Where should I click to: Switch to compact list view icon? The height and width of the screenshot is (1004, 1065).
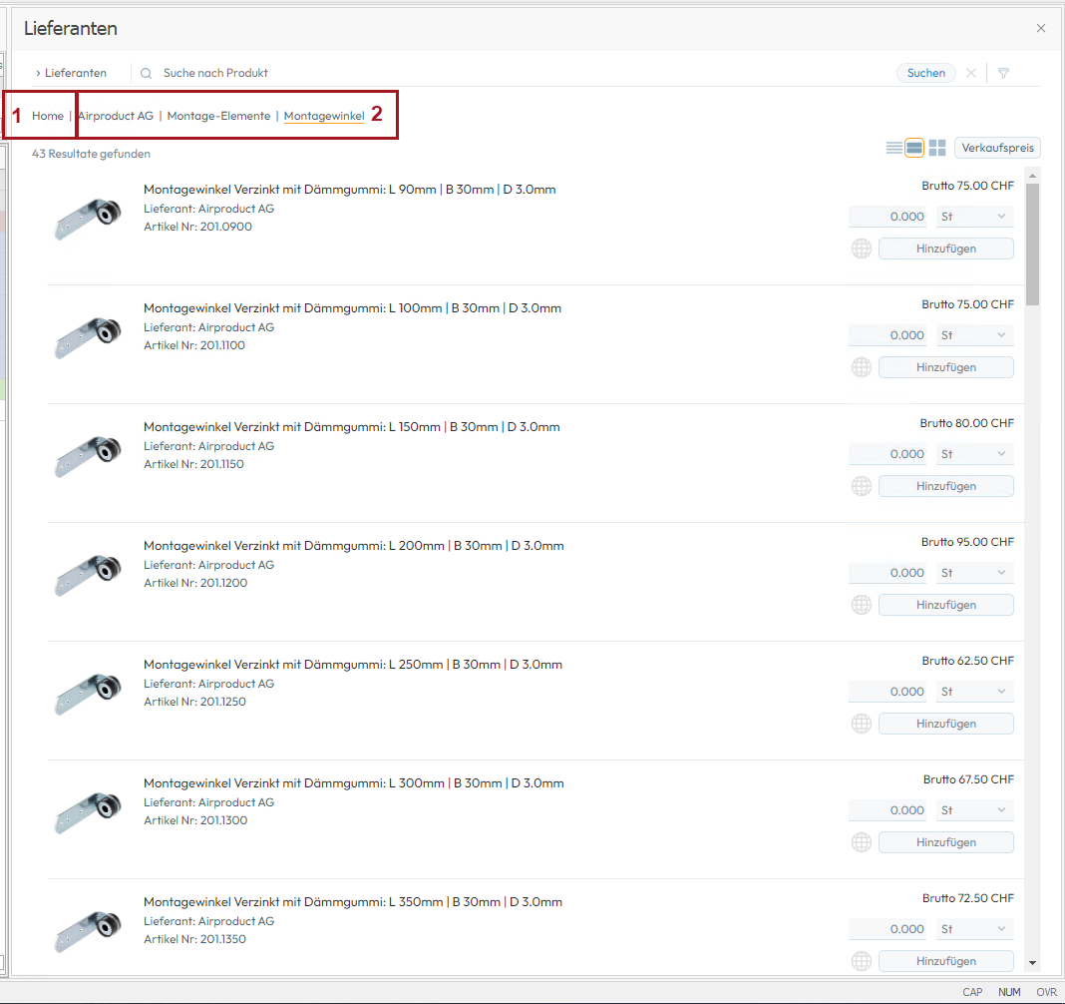click(893, 148)
